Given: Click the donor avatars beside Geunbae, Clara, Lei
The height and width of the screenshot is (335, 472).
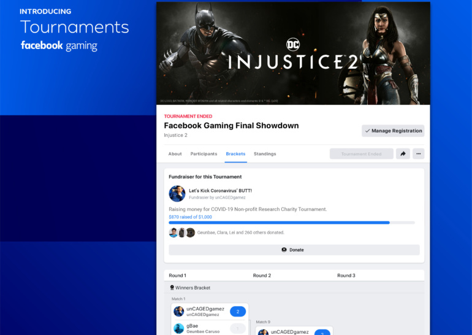Looking at the screenshot, I should coord(182,233).
